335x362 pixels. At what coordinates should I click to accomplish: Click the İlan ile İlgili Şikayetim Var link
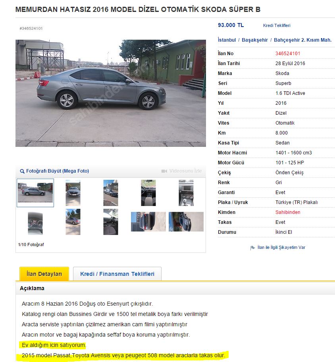[x=281, y=248]
